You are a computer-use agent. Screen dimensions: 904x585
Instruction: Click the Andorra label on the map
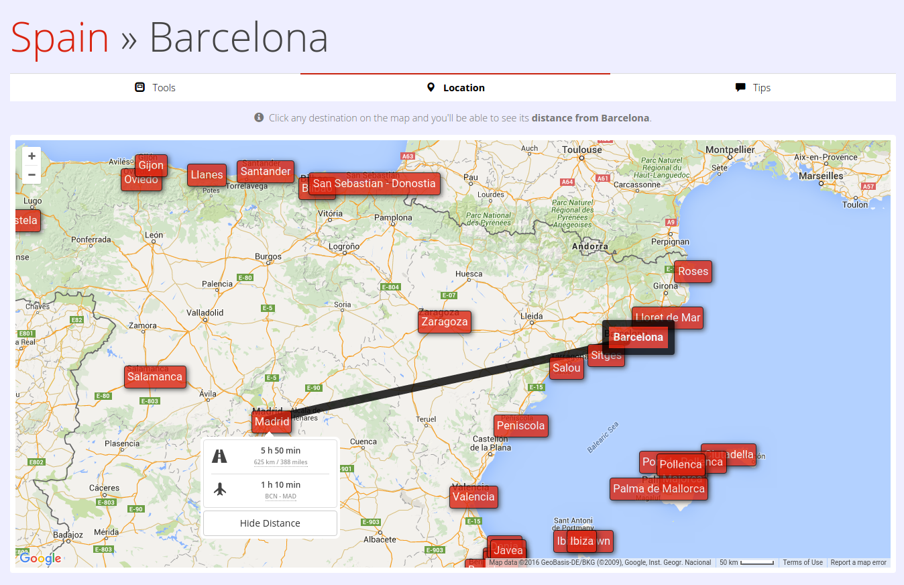click(590, 246)
